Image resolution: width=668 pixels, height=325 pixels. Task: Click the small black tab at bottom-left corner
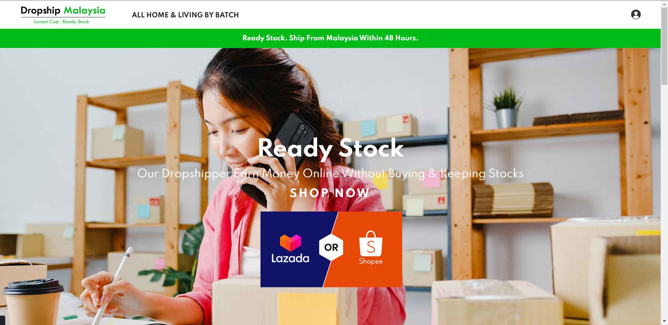2,320
